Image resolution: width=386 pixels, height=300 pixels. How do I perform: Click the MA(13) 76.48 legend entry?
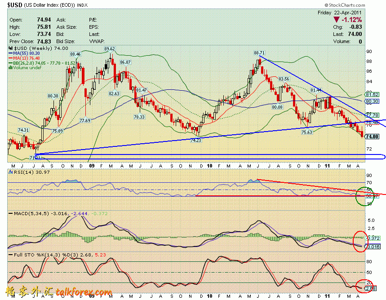tap(24, 58)
